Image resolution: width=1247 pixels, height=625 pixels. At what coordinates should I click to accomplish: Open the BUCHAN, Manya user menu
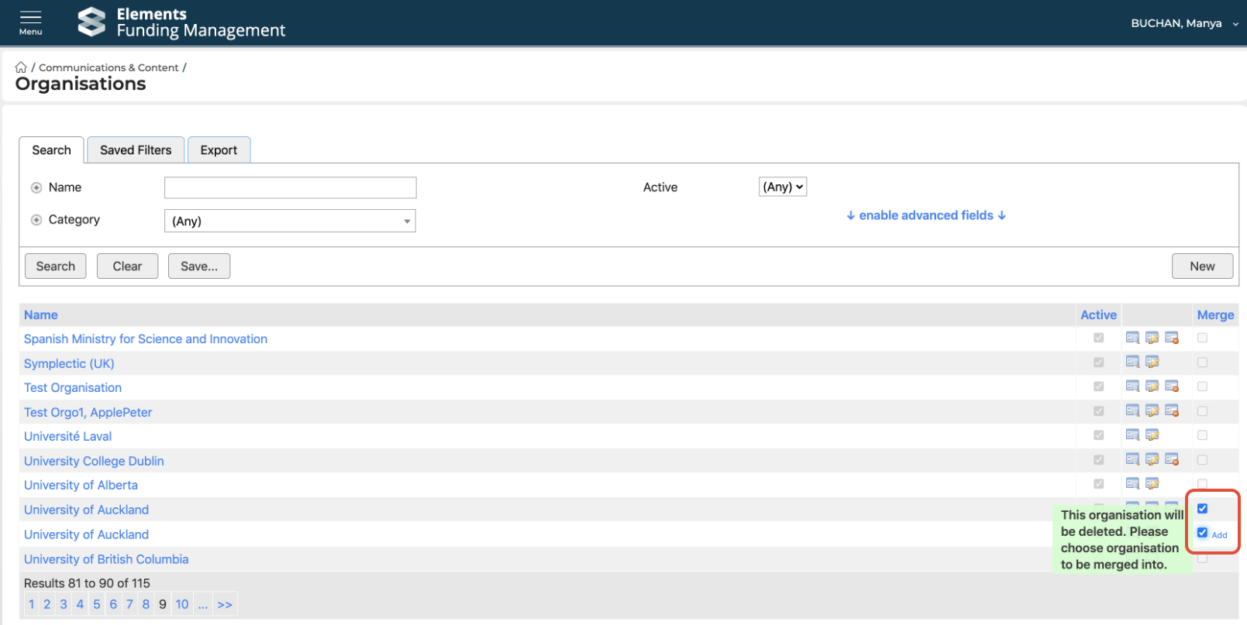[1183, 23]
